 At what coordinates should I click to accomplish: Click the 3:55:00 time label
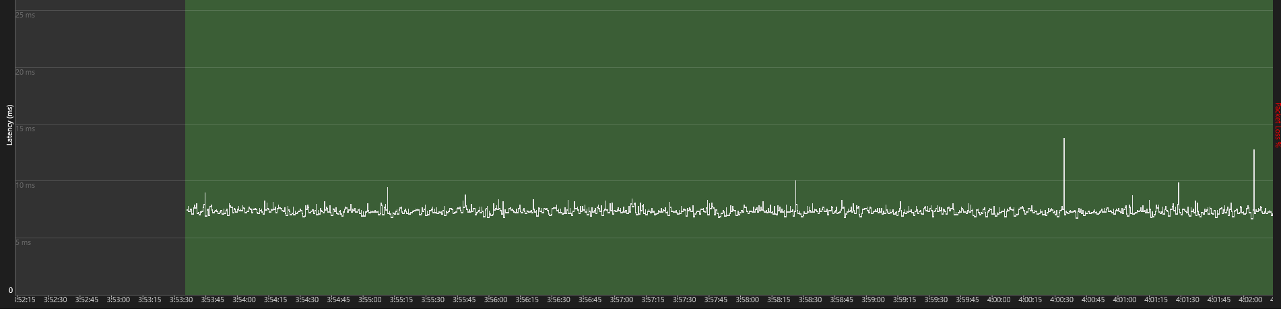[x=370, y=300]
